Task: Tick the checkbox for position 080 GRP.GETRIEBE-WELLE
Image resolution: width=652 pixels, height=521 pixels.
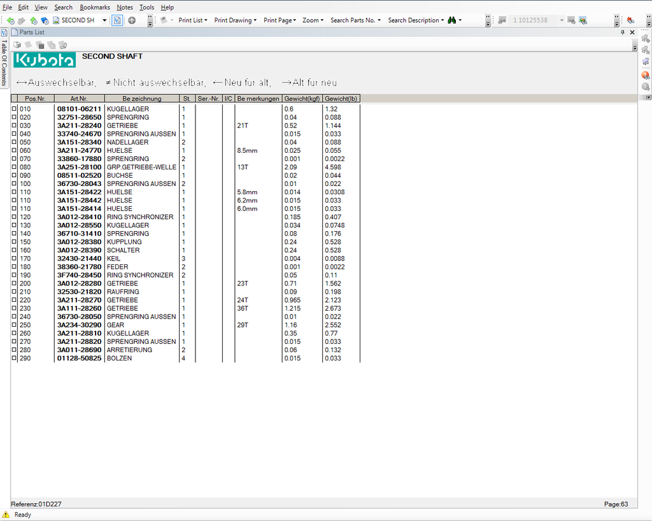Action: 15,167
